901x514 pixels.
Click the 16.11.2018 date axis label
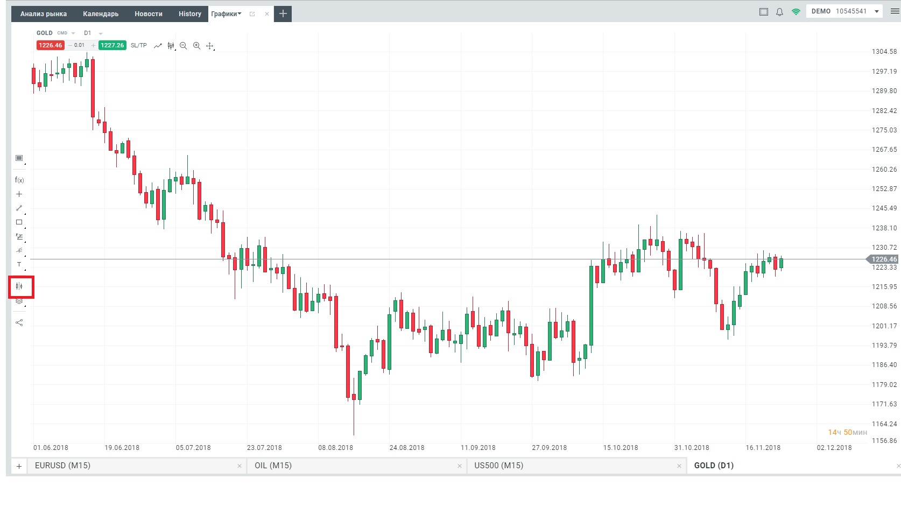coord(763,448)
